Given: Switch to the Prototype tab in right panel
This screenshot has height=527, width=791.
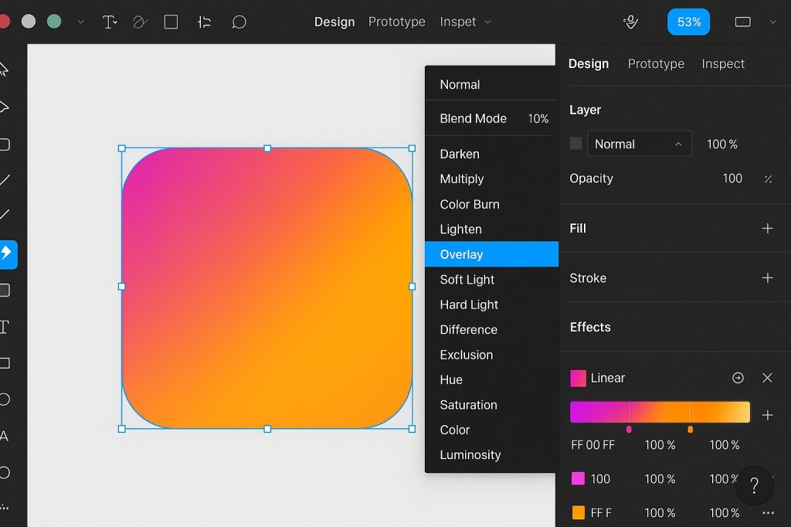Looking at the screenshot, I should pos(656,63).
